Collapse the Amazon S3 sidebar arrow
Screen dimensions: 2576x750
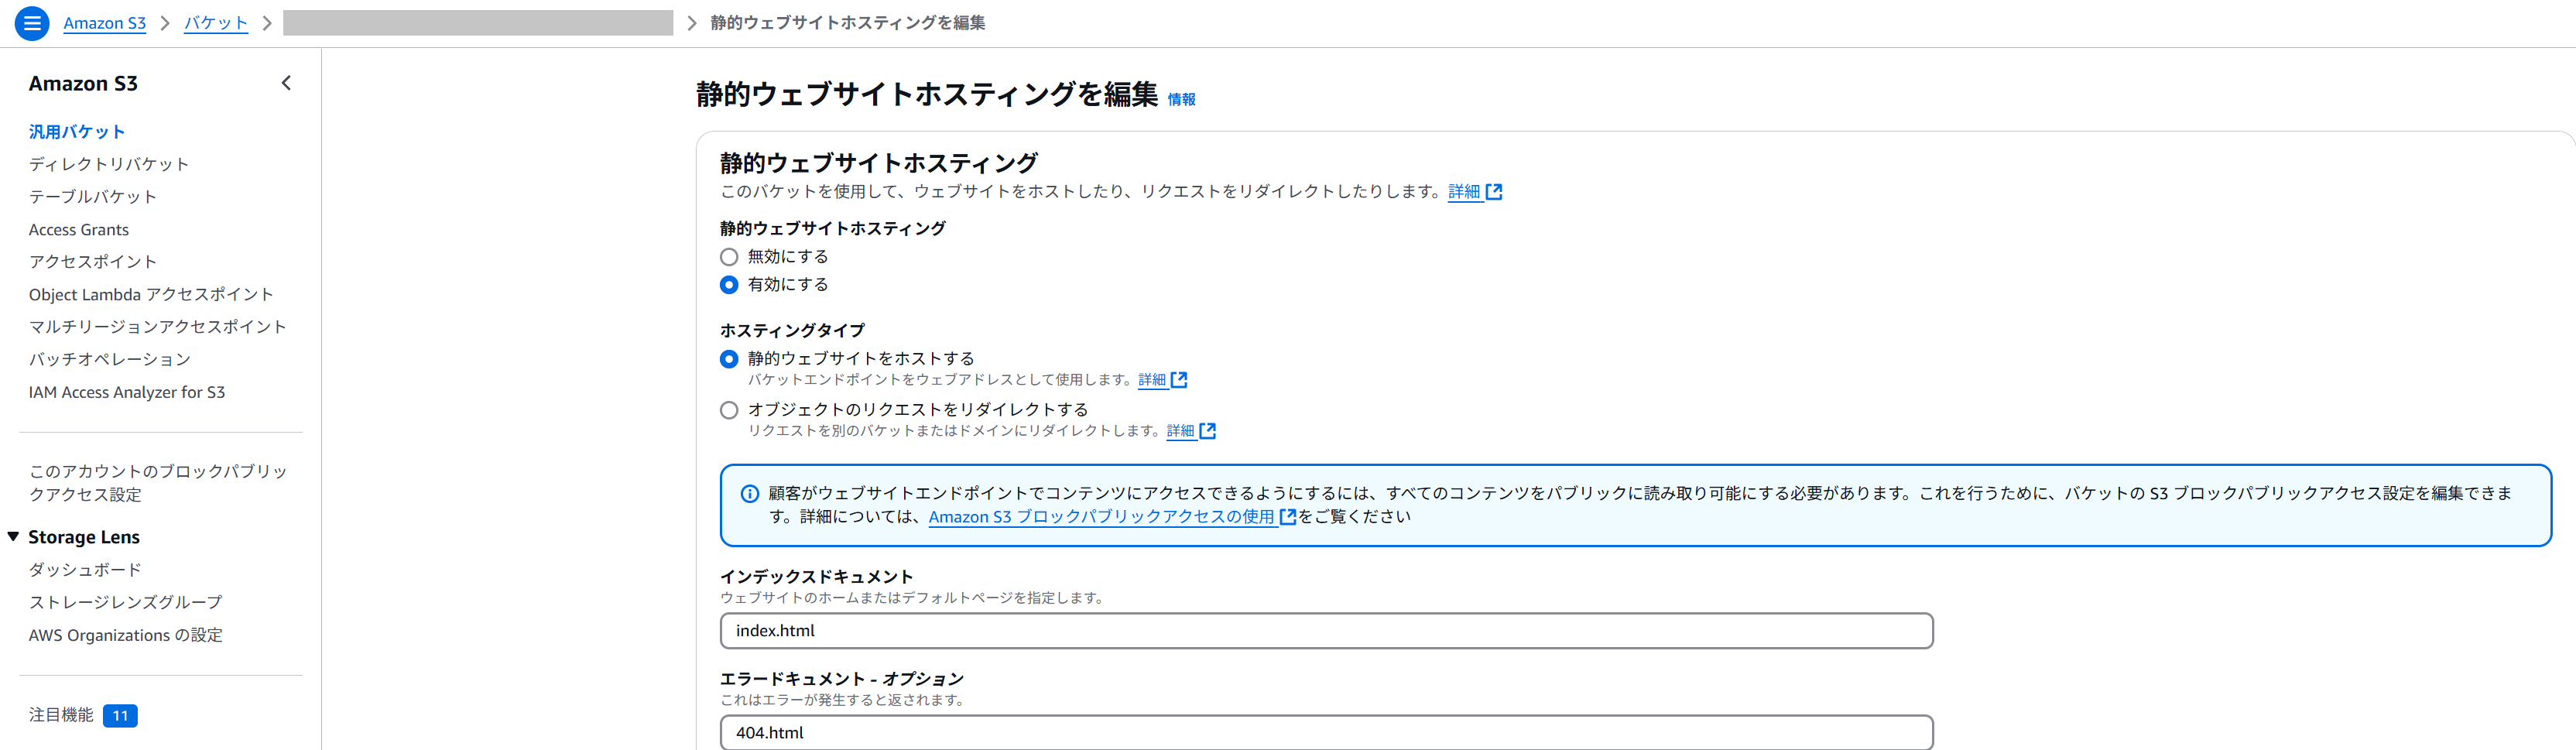point(286,83)
